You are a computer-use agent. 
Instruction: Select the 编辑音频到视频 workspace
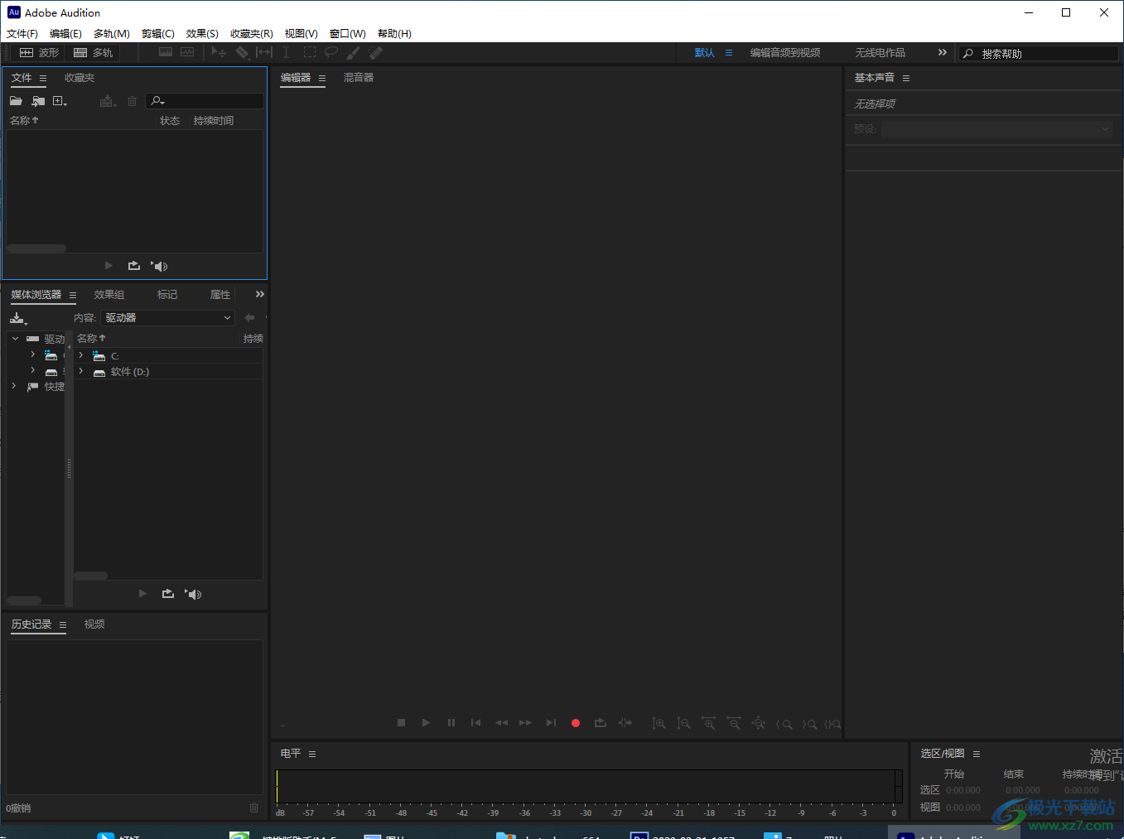[785, 53]
